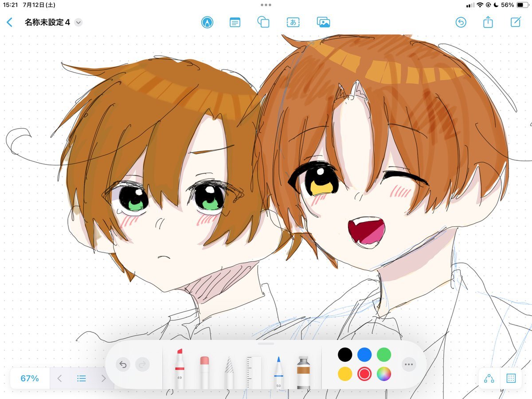This screenshot has width=532, height=399.
Task: Open the 67% zoom level menu
Action: tap(30, 378)
